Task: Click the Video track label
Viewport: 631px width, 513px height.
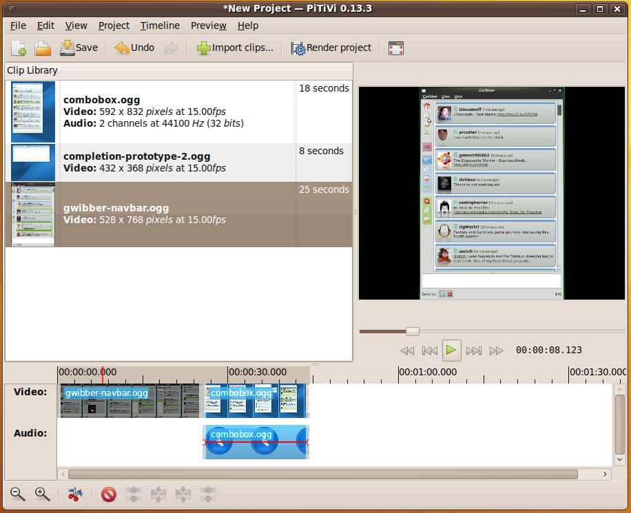Action: point(30,392)
